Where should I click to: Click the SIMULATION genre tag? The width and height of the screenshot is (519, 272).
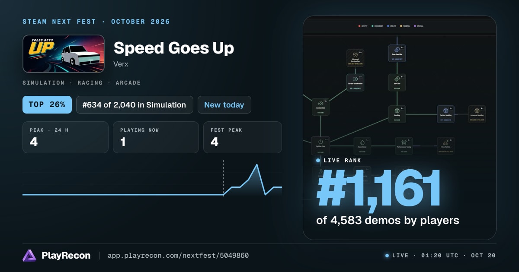(x=44, y=82)
